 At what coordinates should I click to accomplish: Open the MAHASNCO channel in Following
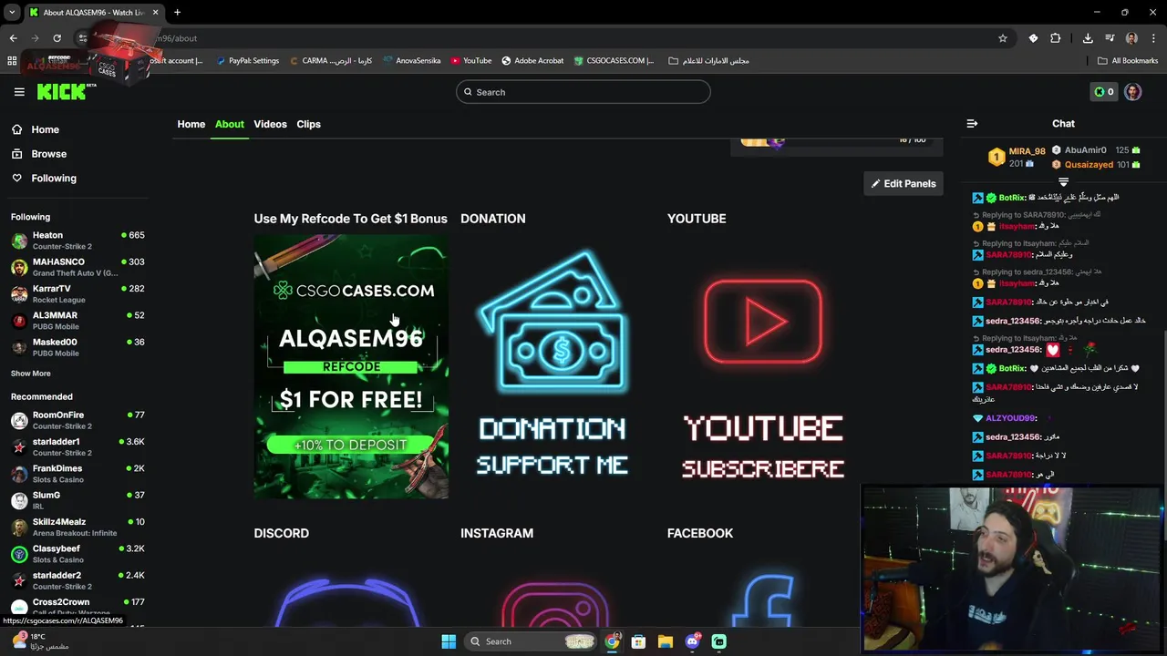77,267
